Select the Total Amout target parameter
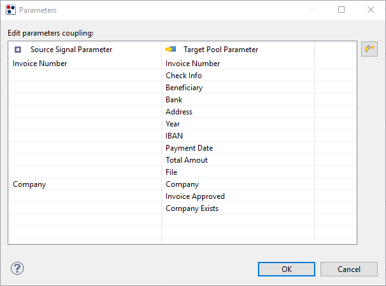The image size is (386, 286). pyautogui.click(x=187, y=160)
